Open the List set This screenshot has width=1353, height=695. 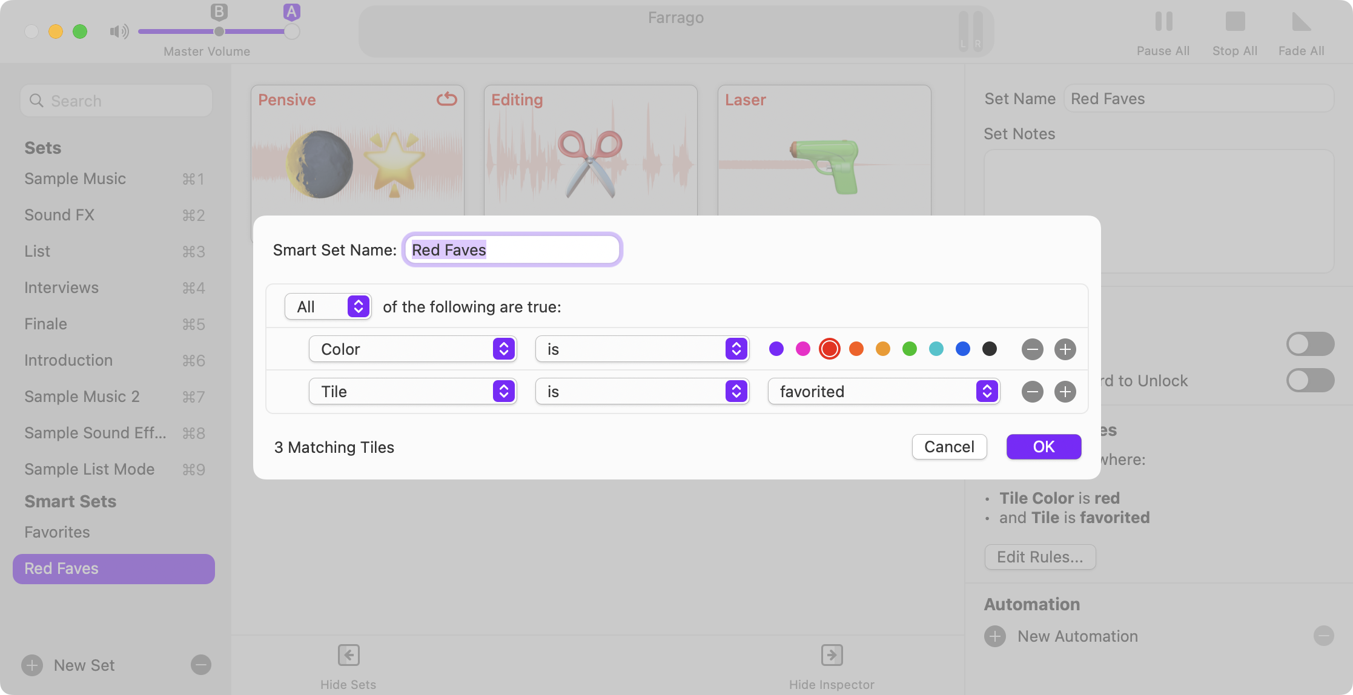click(x=114, y=251)
